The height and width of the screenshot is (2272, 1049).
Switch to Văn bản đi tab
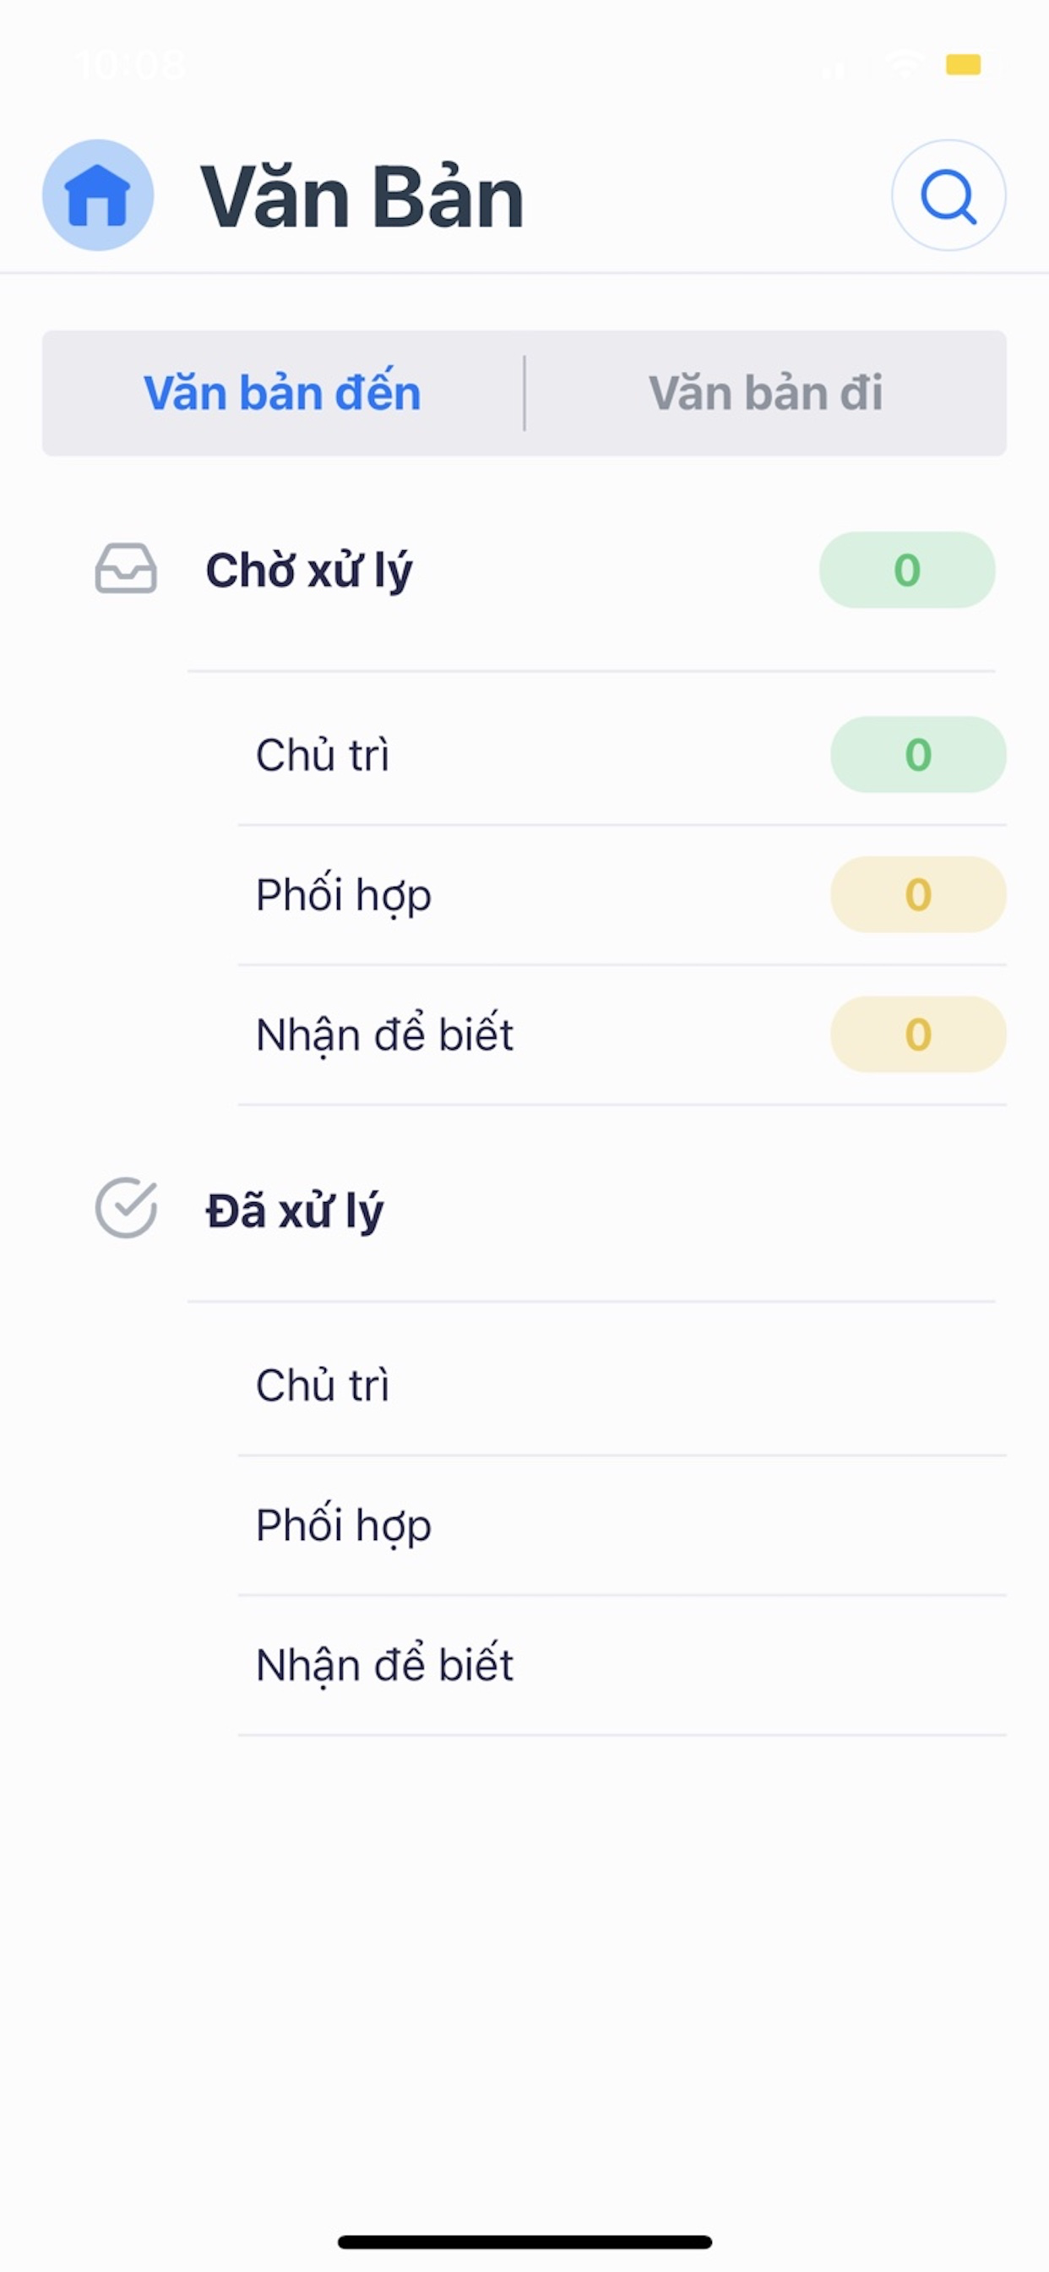[765, 392]
